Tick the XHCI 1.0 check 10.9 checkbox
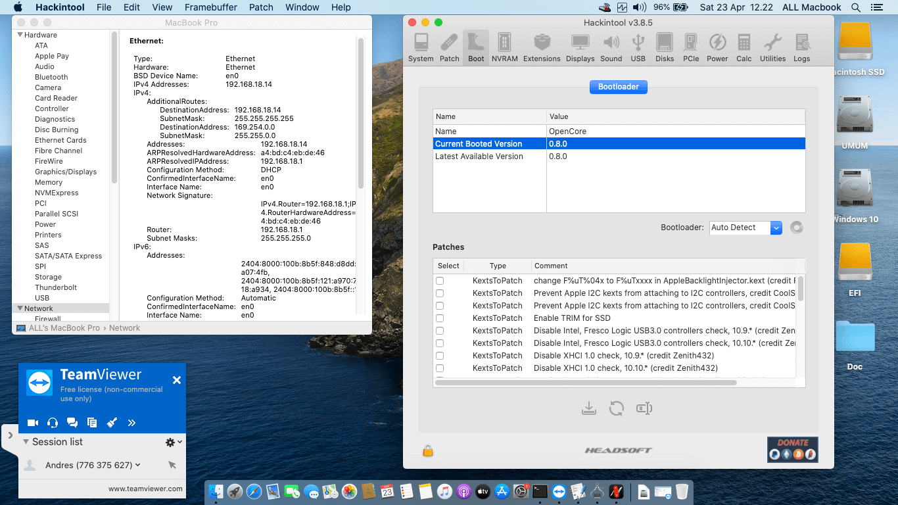The image size is (898, 505). point(440,356)
